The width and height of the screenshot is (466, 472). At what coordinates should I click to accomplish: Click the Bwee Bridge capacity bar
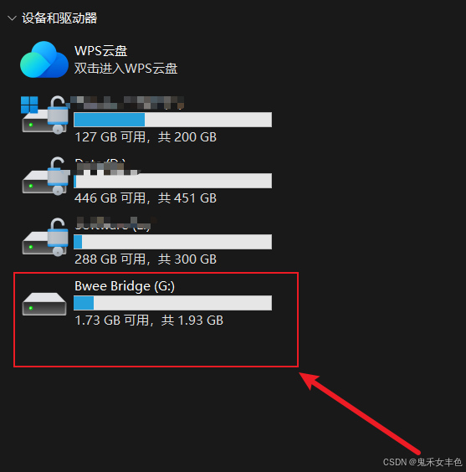pyautogui.click(x=172, y=303)
